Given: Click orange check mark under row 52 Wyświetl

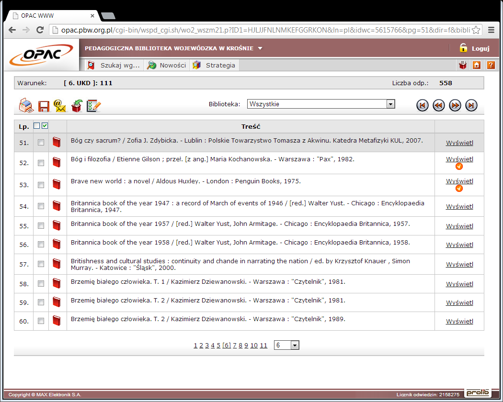Looking at the screenshot, I should coord(459,167).
